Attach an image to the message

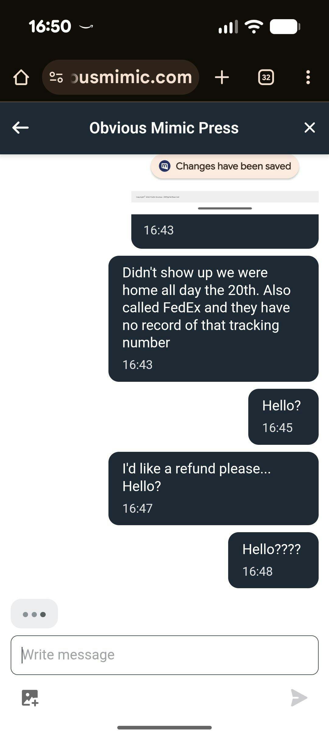pos(30,698)
